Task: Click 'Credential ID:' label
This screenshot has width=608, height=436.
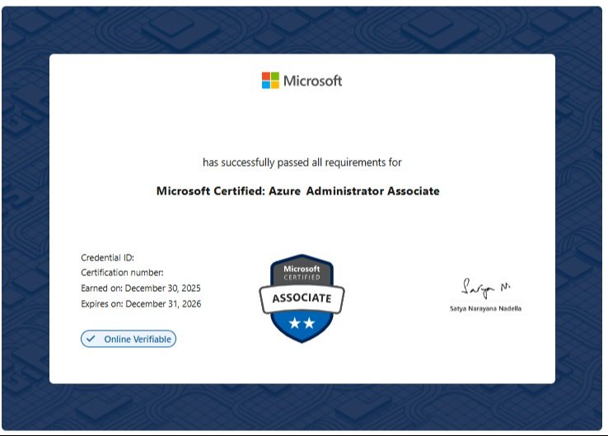Action: (x=107, y=258)
